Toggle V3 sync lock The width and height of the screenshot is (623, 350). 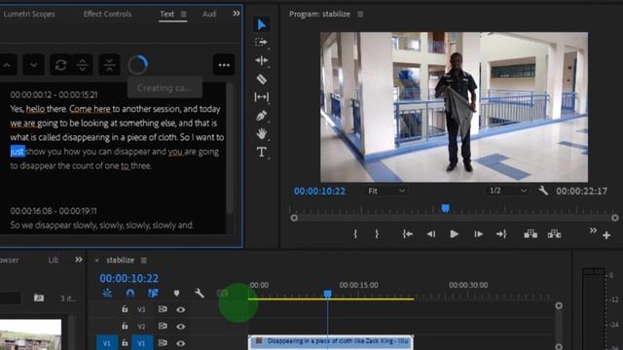click(163, 309)
